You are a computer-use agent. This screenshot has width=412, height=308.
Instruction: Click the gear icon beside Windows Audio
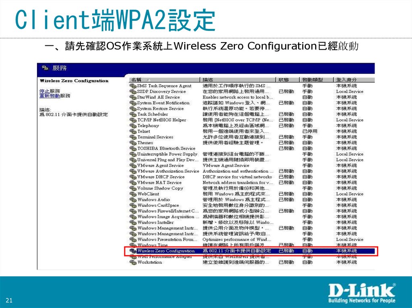133,200
